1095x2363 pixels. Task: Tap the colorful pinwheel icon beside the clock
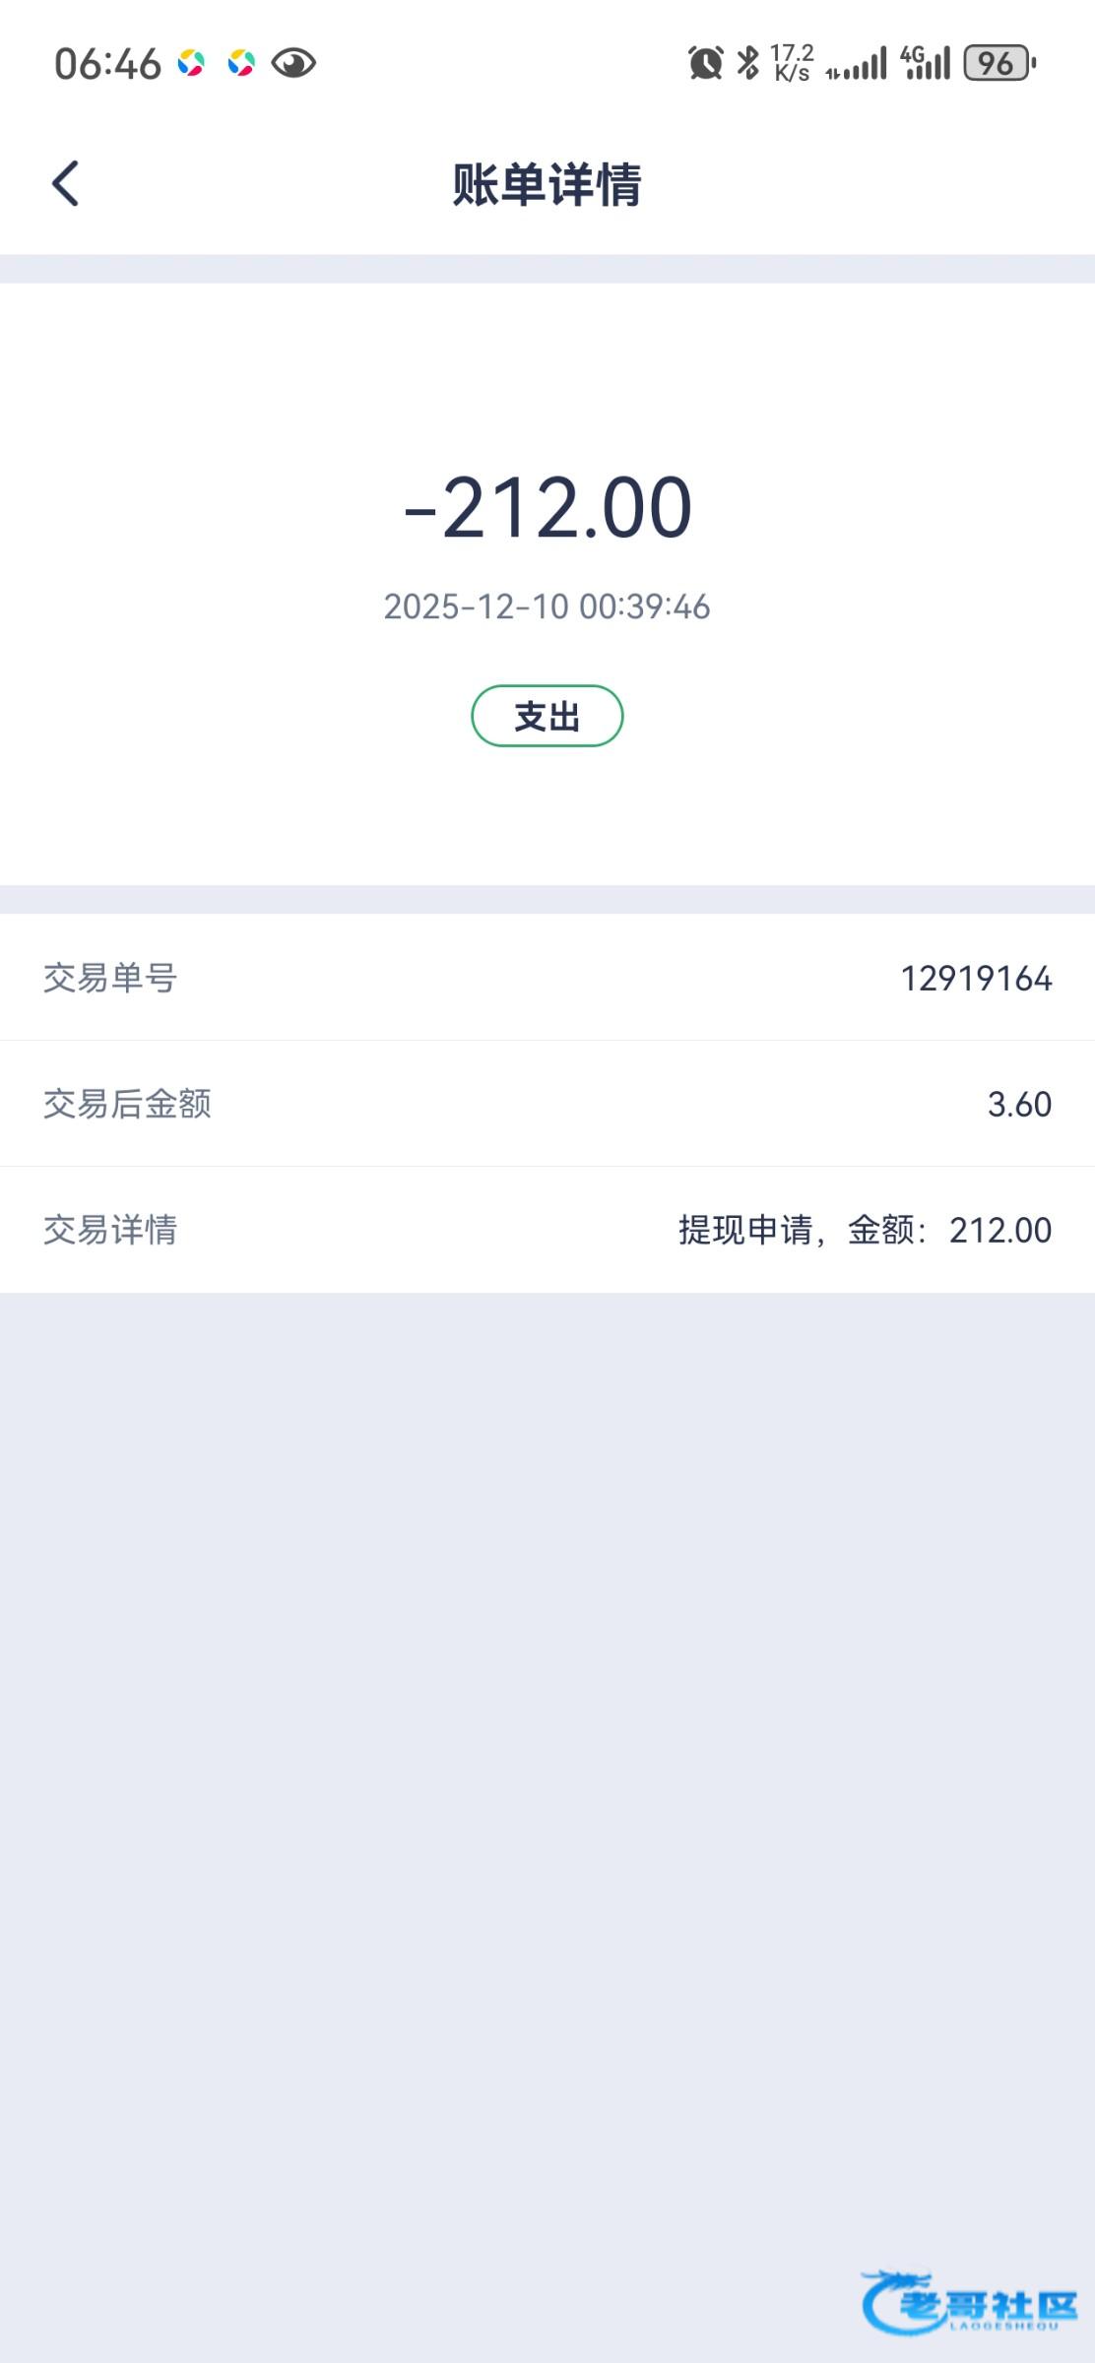click(191, 64)
